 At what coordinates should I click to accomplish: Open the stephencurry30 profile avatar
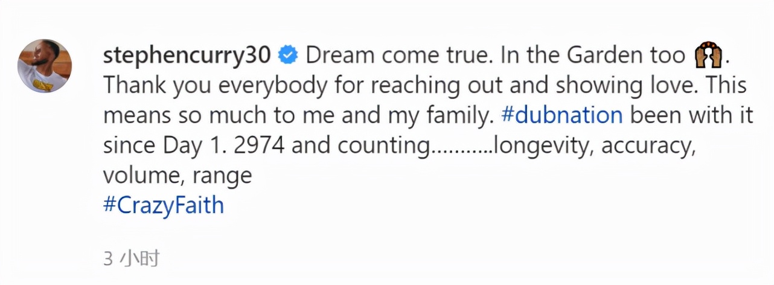(x=44, y=66)
